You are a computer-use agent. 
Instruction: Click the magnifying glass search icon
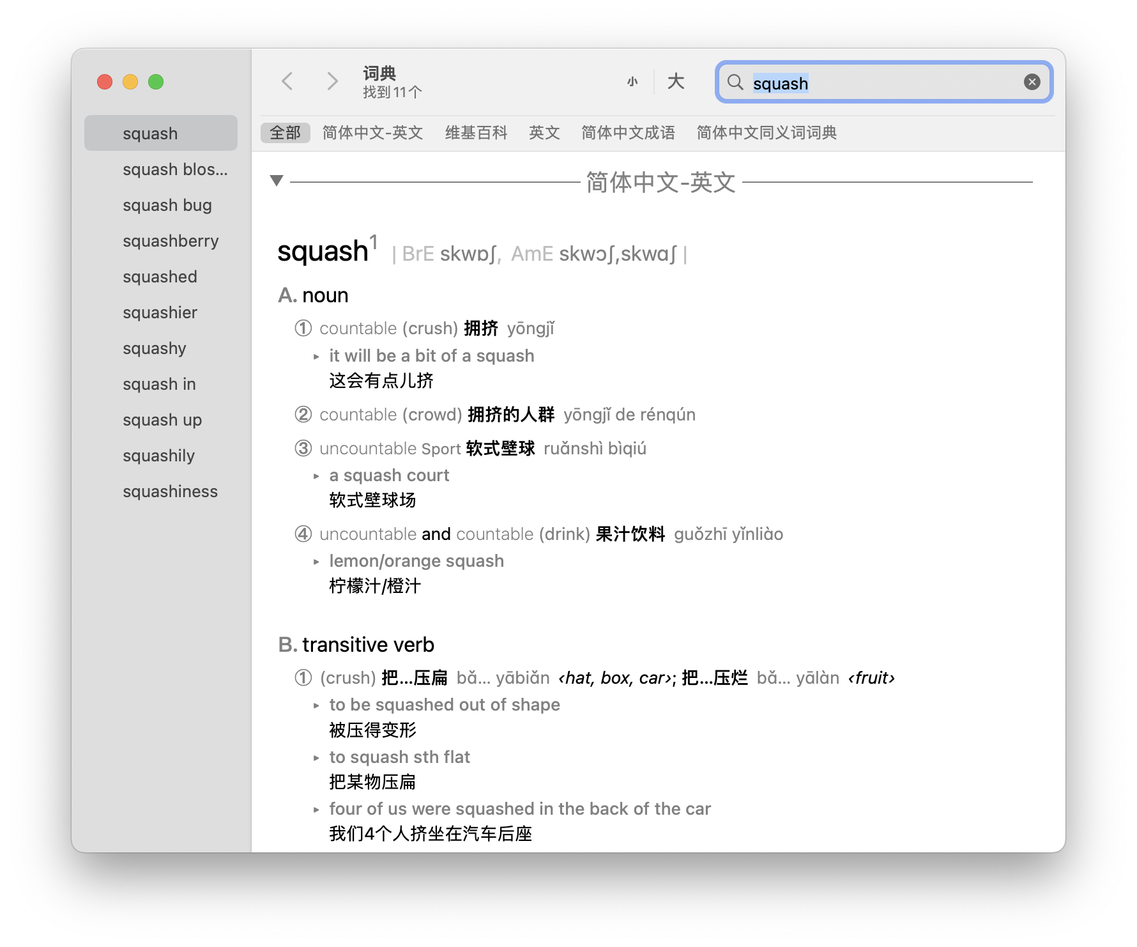click(735, 82)
